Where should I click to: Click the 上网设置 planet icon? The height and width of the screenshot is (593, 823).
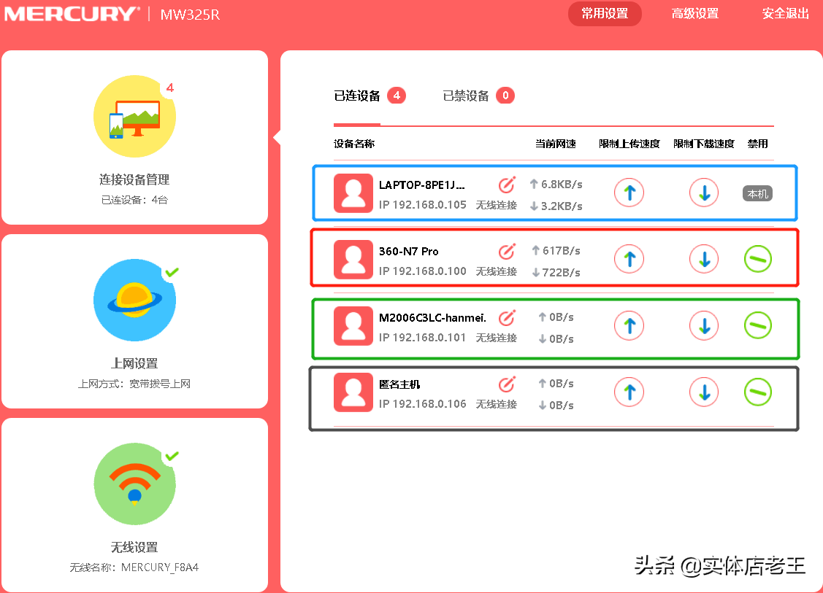pyautogui.click(x=134, y=300)
